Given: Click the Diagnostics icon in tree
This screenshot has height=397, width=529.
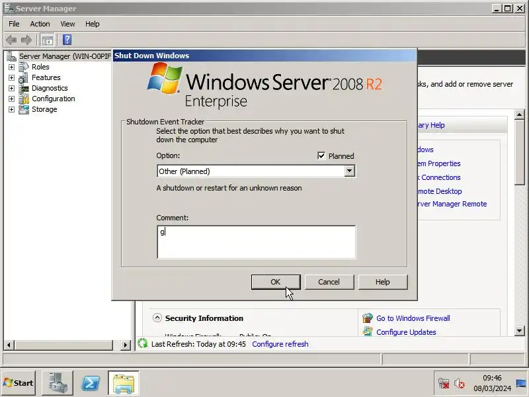Looking at the screenshot, I should click(x=24, y=88).
